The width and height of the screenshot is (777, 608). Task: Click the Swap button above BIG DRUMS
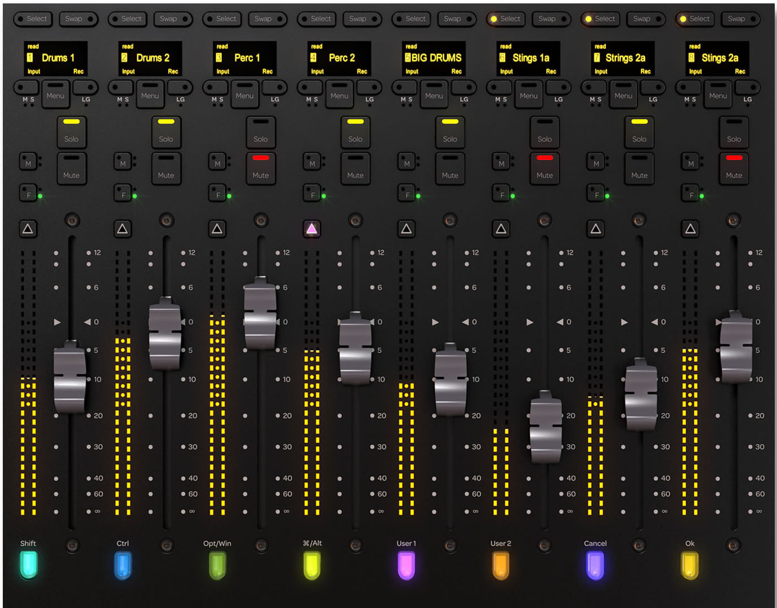(457, 19)
